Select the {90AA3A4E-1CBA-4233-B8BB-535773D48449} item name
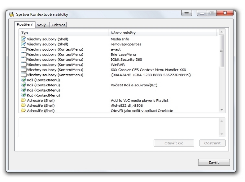Viewport: 245px width, 182px height. pyautogui.click(x=151, y=75)
